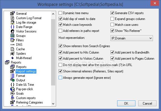This screenshot has width=161, height=111.
Task: Open Date Range settings page
Action: [x=24, y=27]
